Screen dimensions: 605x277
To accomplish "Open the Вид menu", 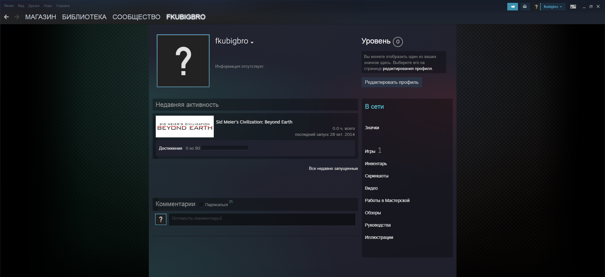I will tap(21, 6).
